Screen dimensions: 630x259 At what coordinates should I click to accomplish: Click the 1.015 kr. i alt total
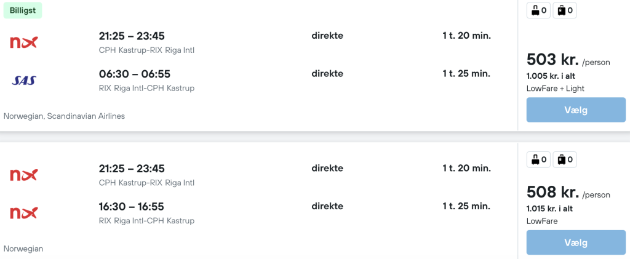pos(551,209)
